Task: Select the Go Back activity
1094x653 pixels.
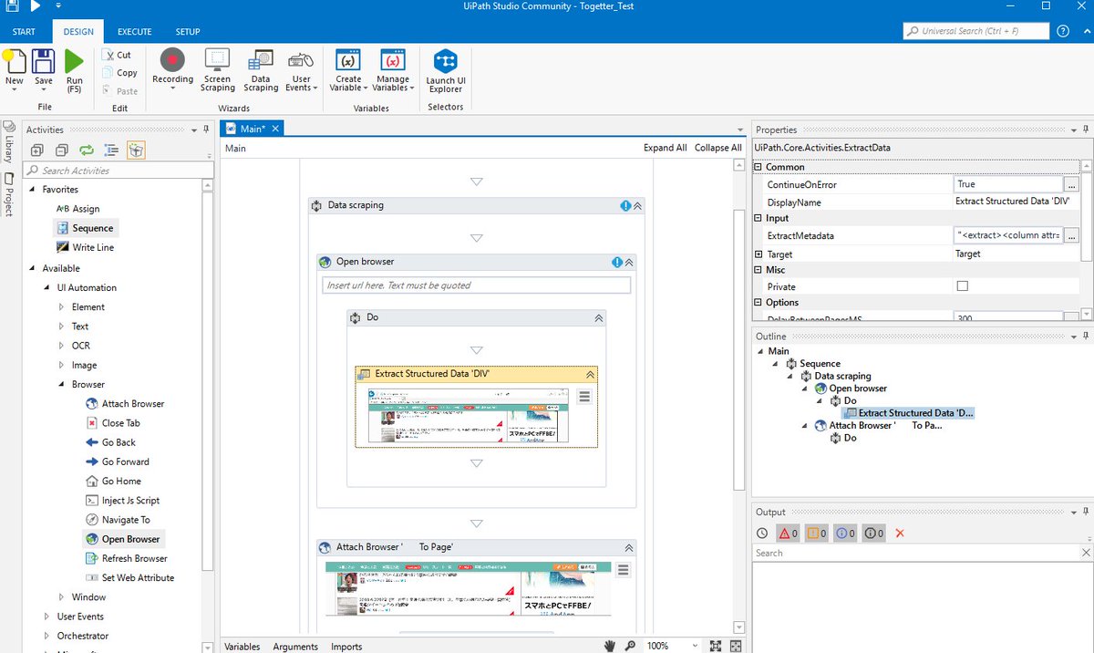Action: (x=110, y=442)
